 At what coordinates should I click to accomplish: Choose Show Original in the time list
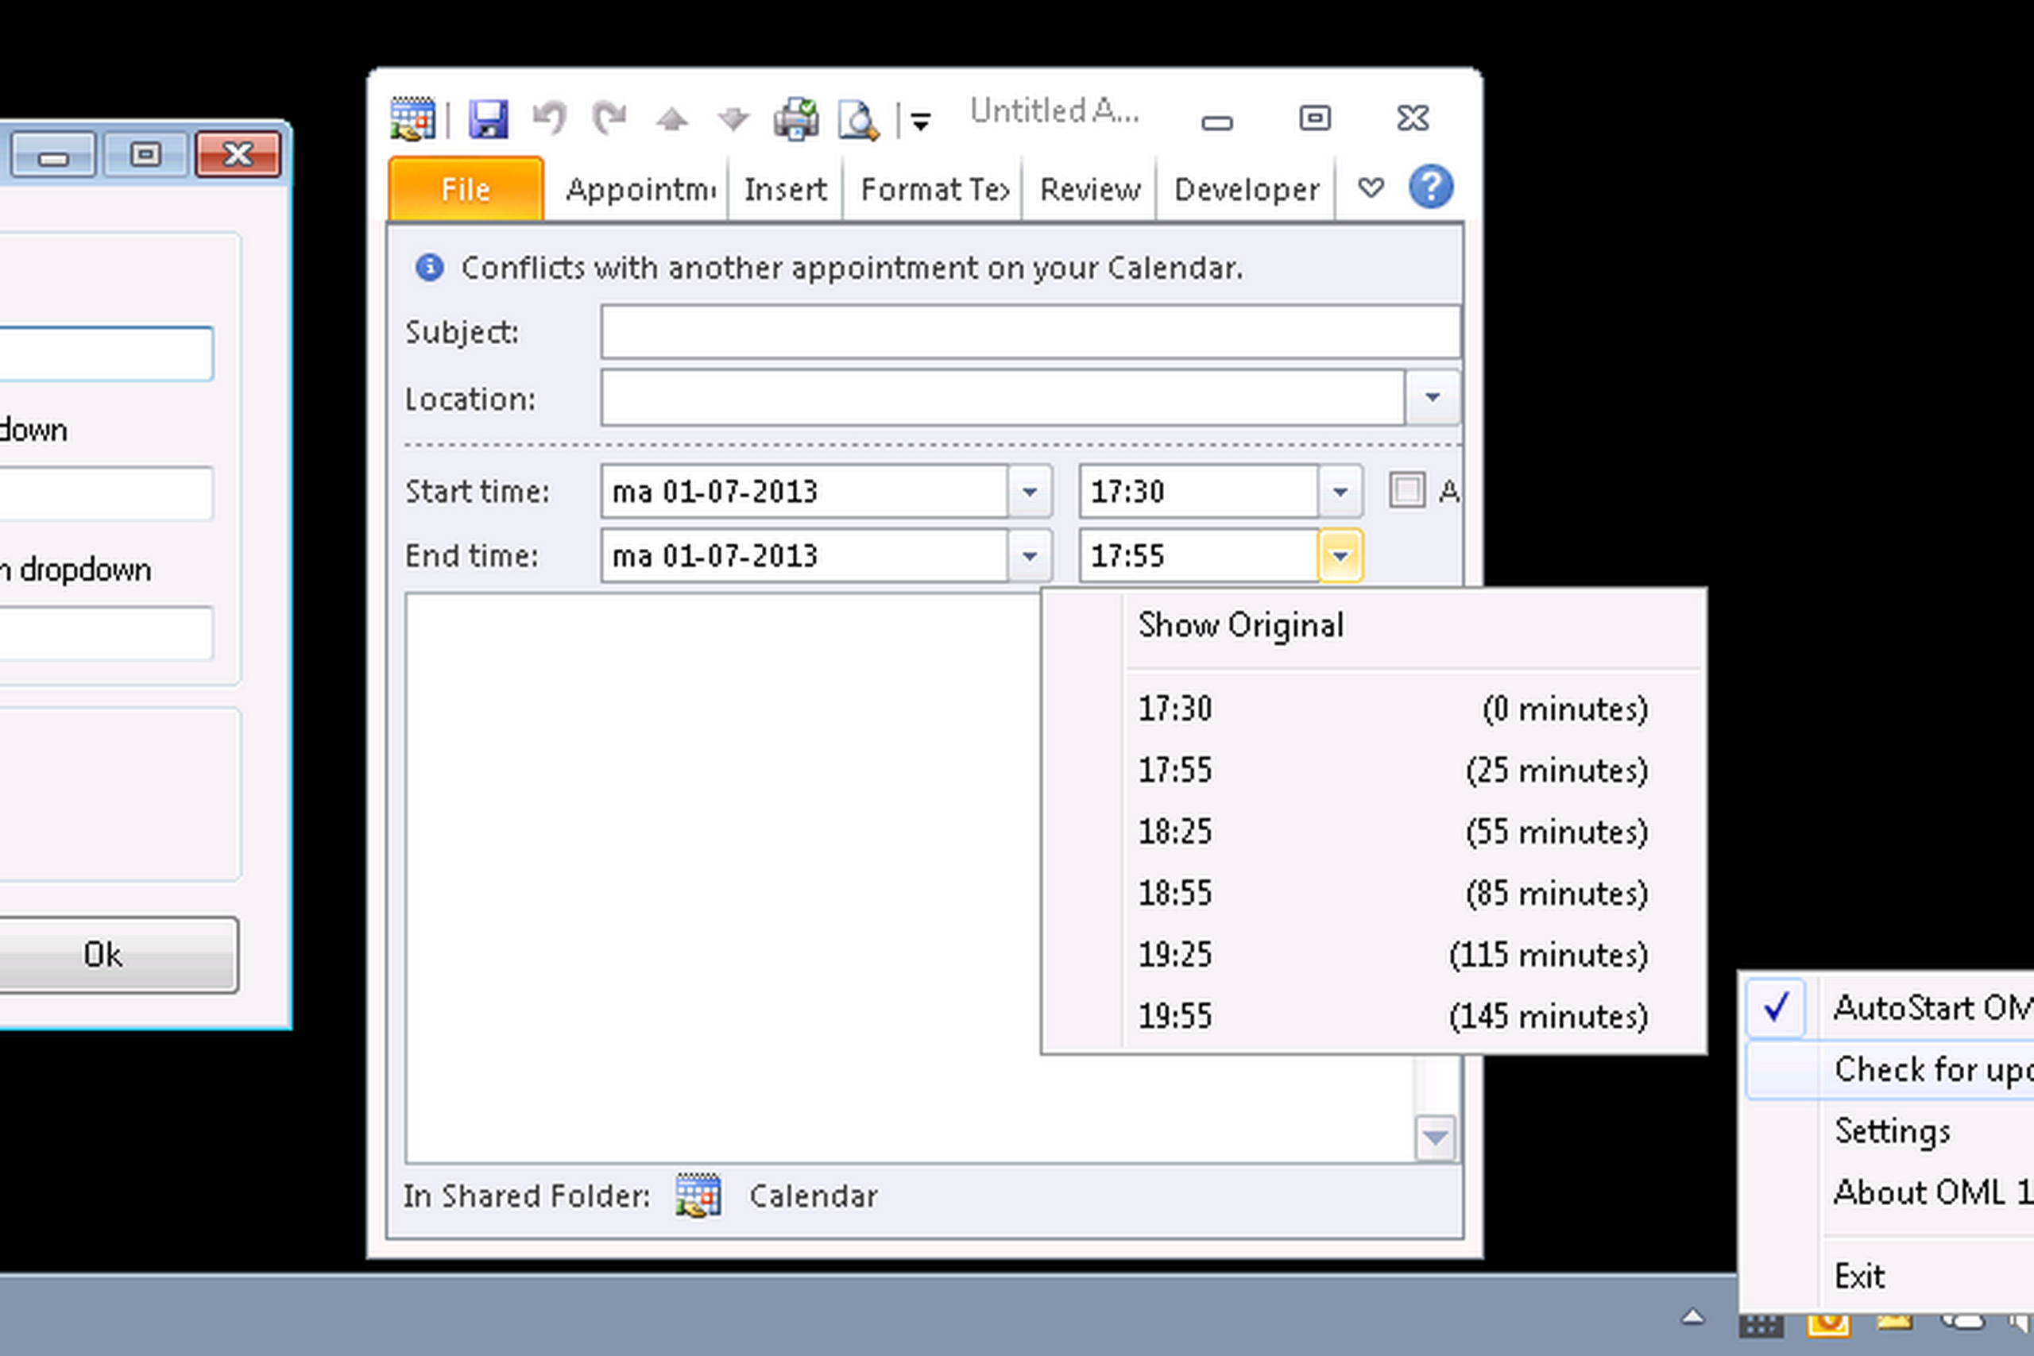pyautogui.click(x=1240, y=625)
